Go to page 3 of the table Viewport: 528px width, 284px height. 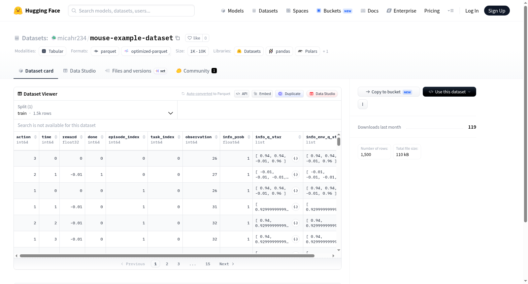click(x=179, y=264)
